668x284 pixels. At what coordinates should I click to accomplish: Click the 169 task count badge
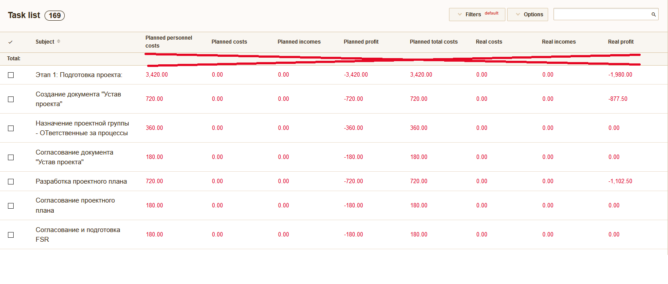point(55,15)
